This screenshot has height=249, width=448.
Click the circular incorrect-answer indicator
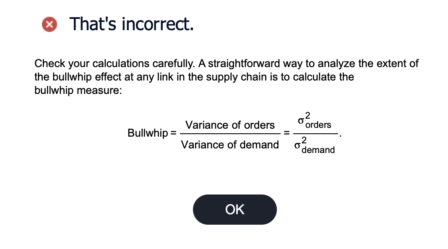49,24
